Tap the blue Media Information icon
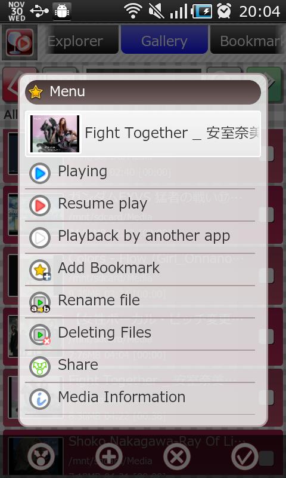The image size is (286, 478). 40,399
